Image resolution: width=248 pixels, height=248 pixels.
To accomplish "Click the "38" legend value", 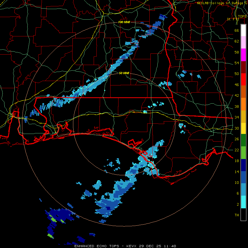I will (237, 106).
